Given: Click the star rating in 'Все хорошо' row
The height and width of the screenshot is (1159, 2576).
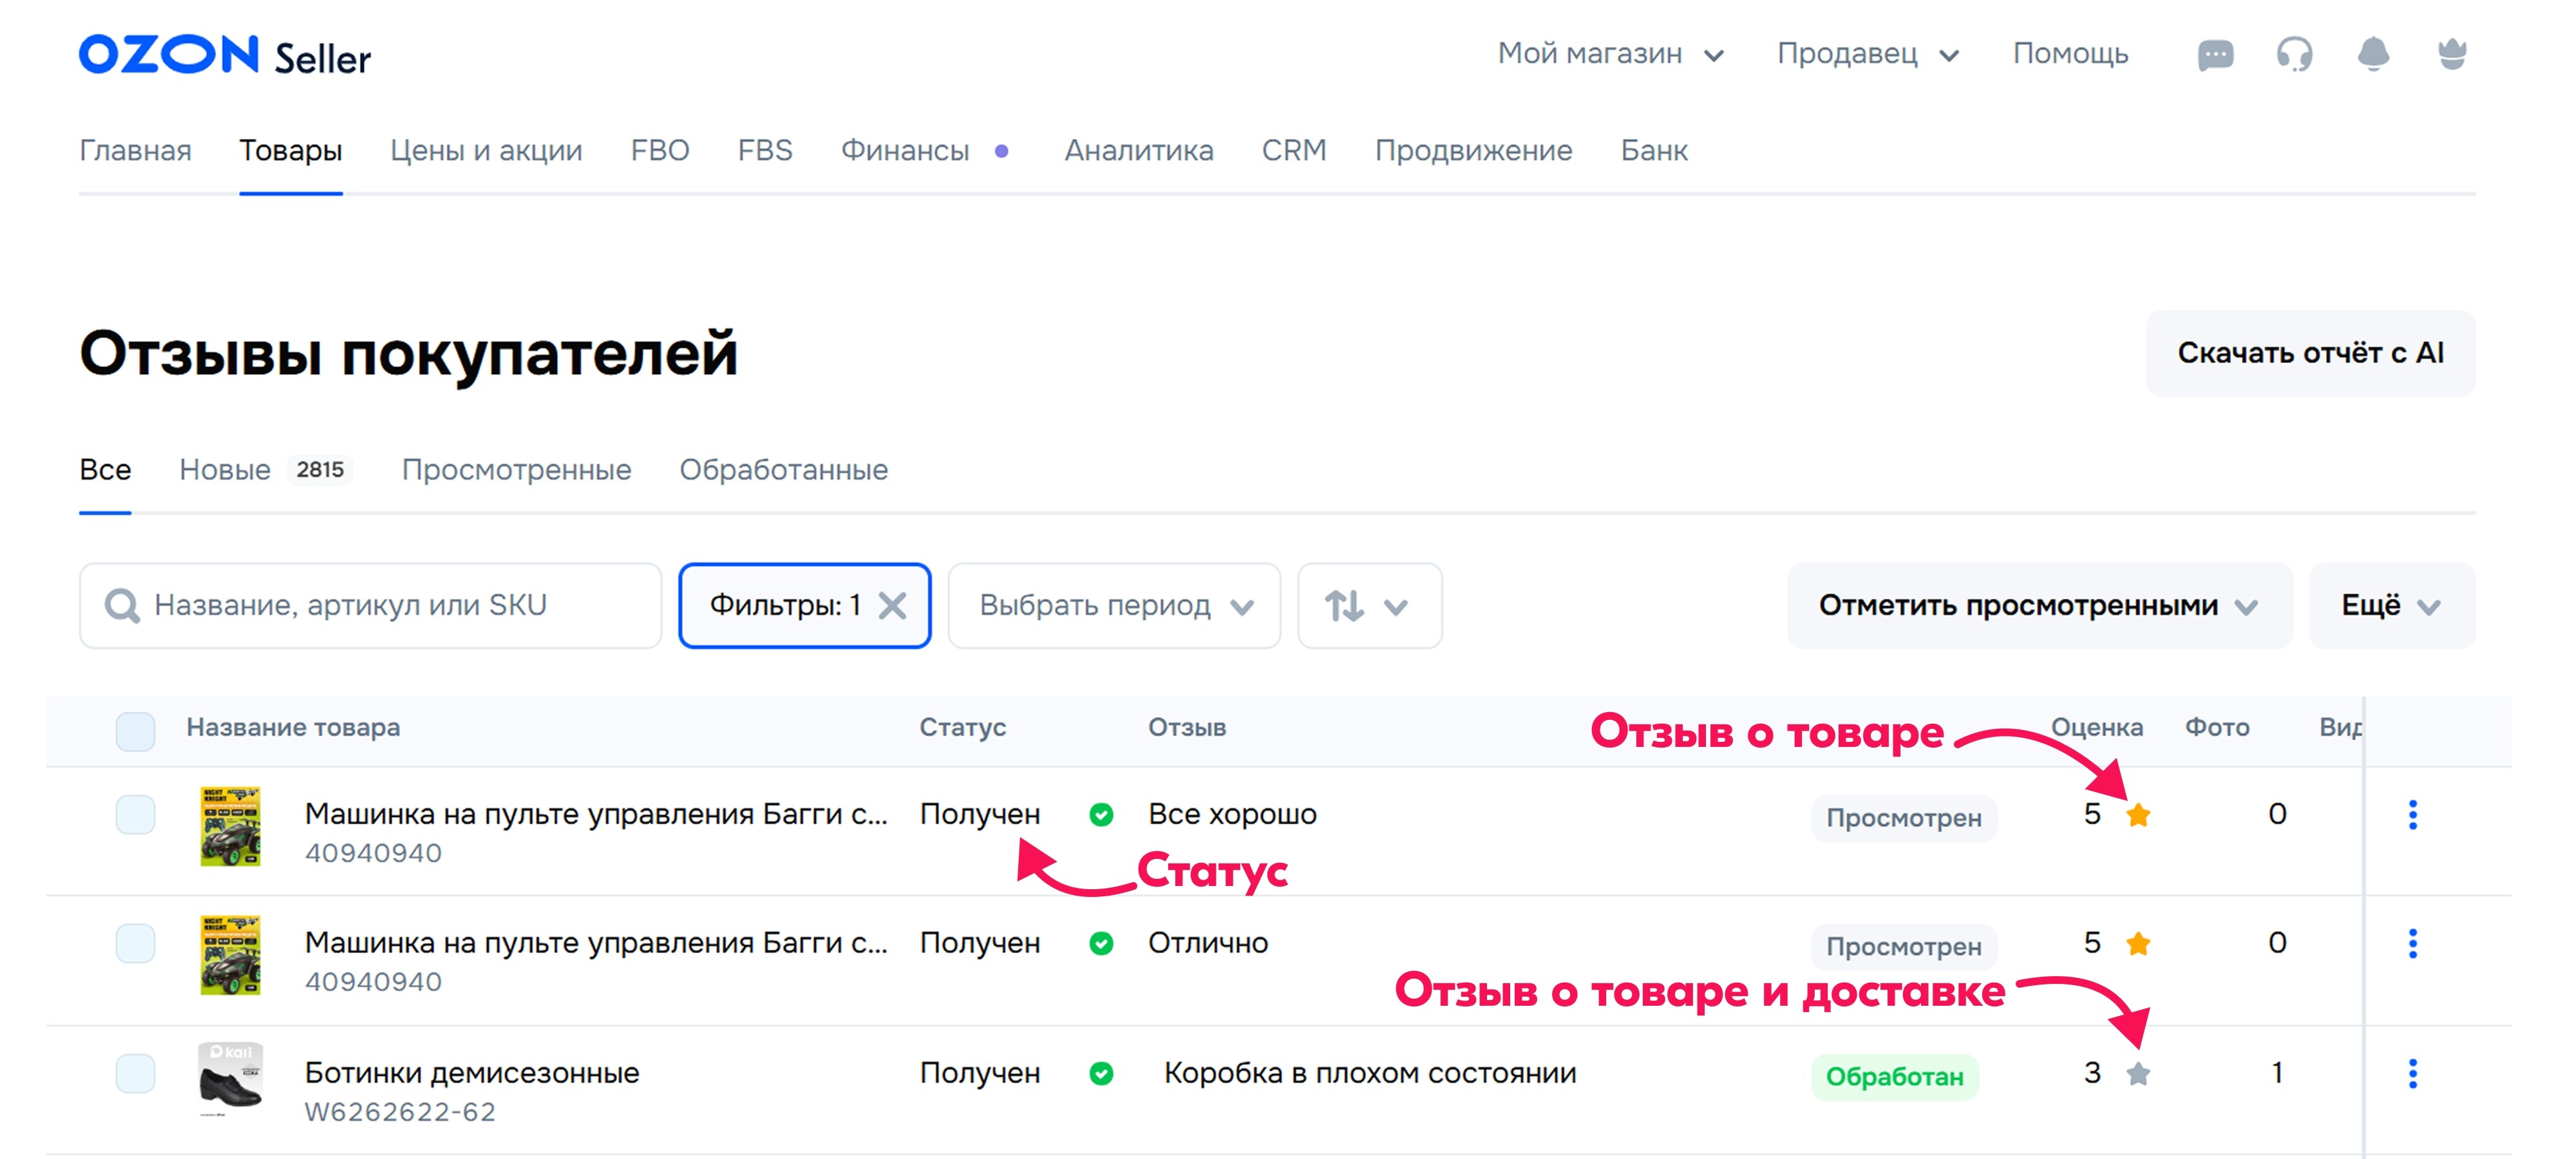Looking at the screenshot, I should point(2138,815).
